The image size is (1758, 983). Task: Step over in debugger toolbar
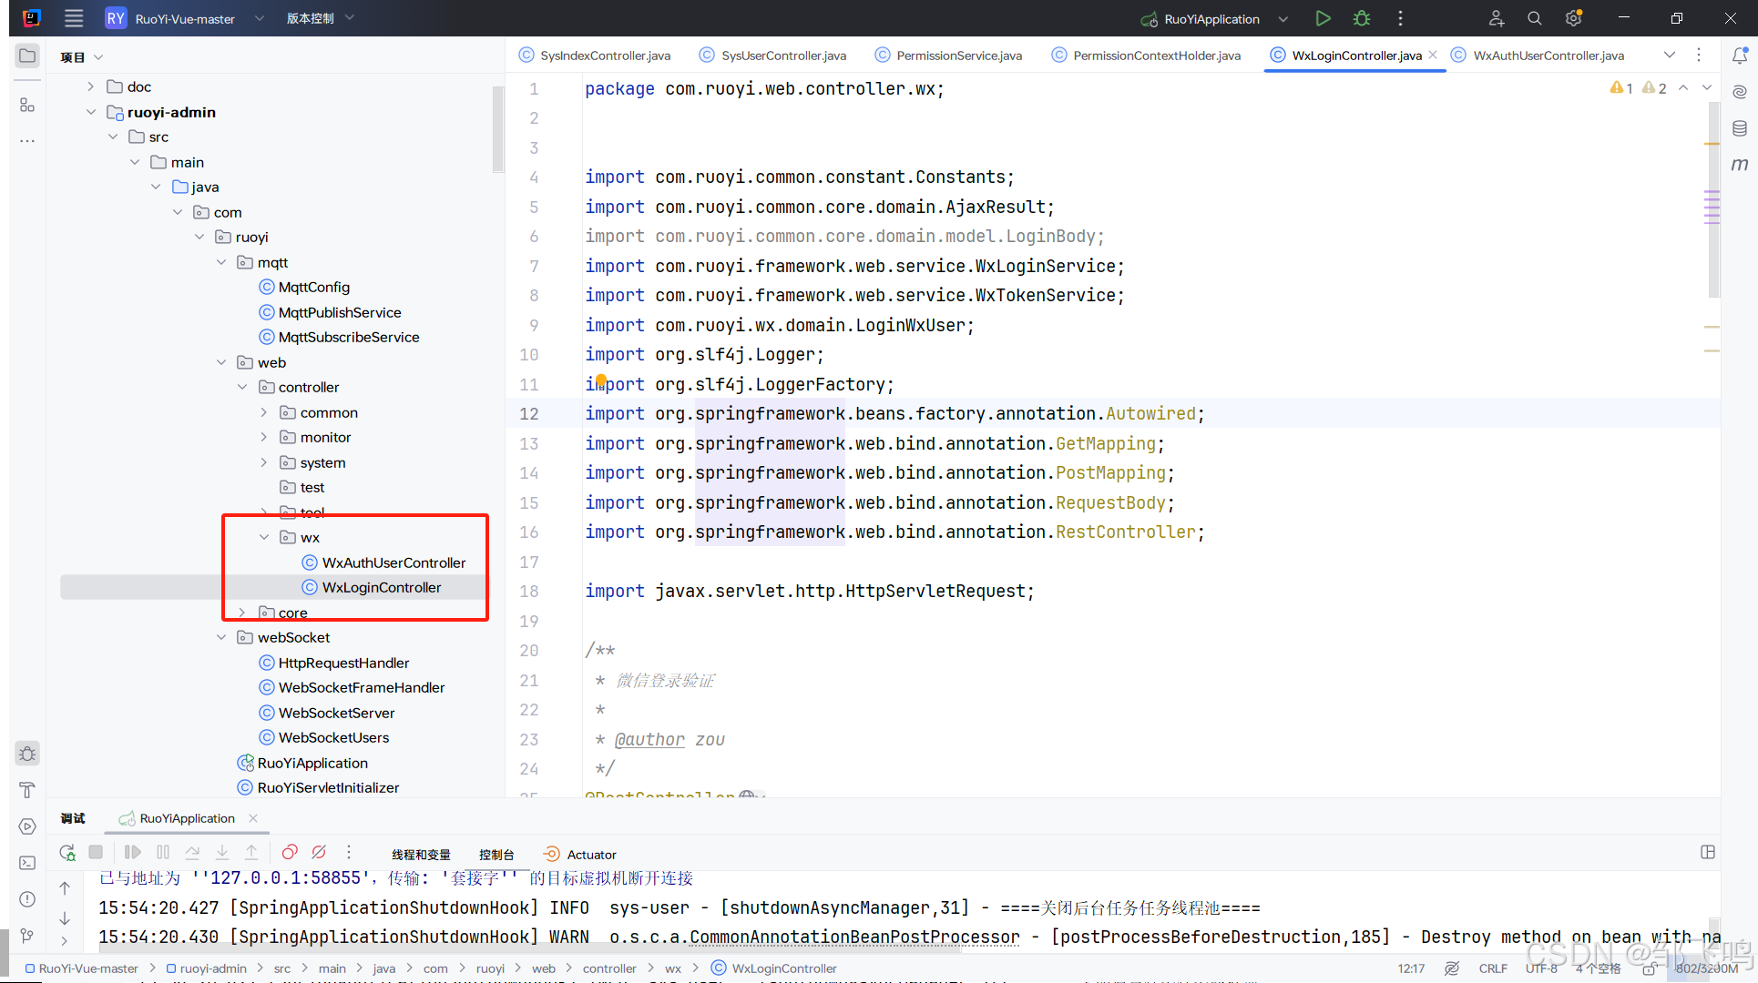pos(192,853)
